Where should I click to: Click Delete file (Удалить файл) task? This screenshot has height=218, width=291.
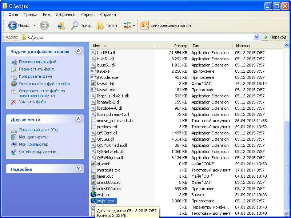[32, 102]
